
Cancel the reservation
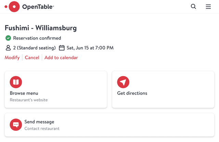32,58
